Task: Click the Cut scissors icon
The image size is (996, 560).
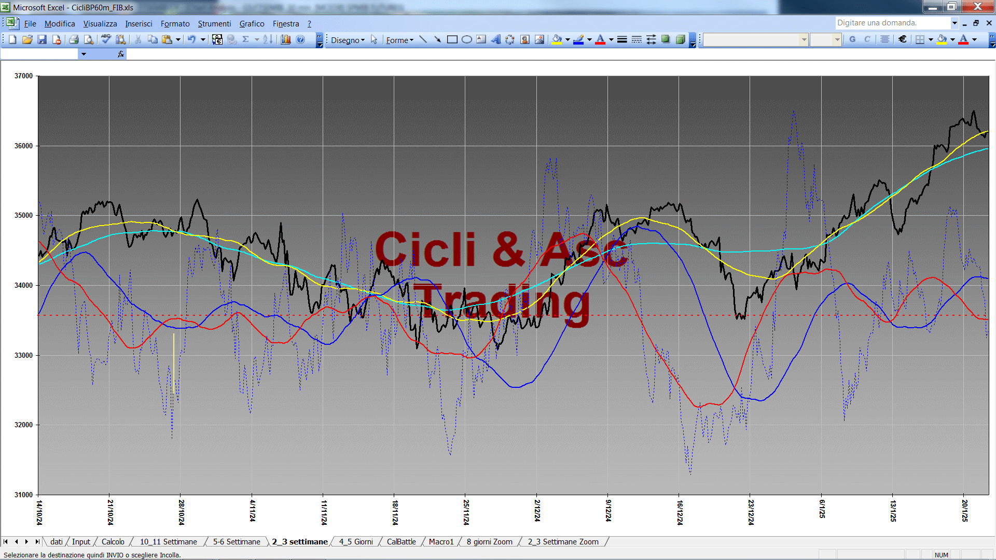Action: pyautogui.click(x=138, y=39)
